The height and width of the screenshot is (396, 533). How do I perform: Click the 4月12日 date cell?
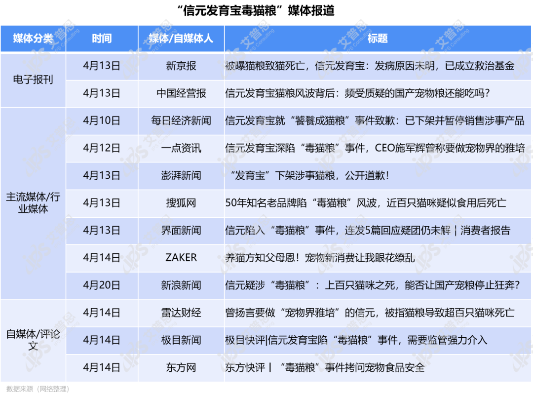click(102, 148)
